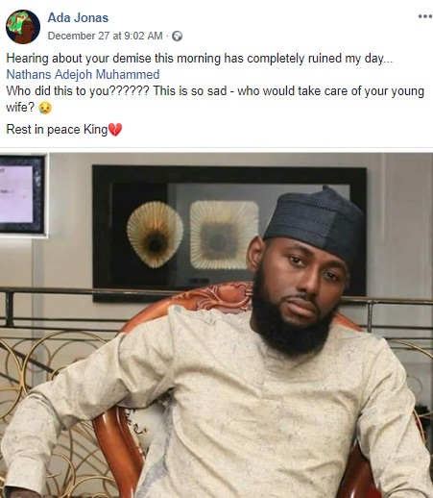This screenshot has height=498, width=433.
Task: Open the Ada Jonas author name link
Action: coord(78,17)
